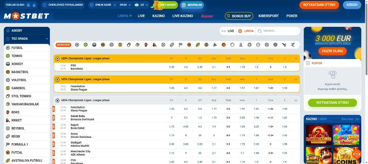Image resolution: width=368 pixels, height=164 pixels.
Task: Open BONUS BUY section
Action: tap(239, 16)
